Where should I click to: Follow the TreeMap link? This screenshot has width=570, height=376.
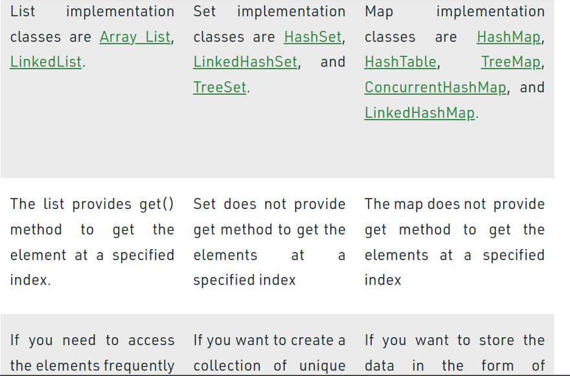tap(510, 63)
